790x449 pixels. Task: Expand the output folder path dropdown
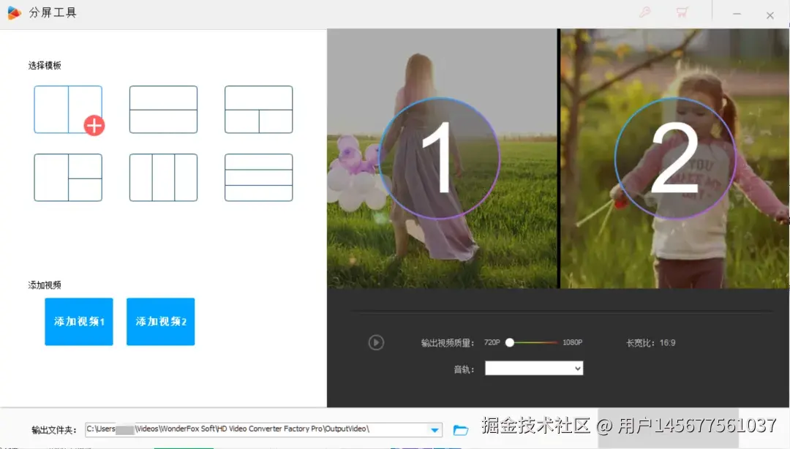434,430
